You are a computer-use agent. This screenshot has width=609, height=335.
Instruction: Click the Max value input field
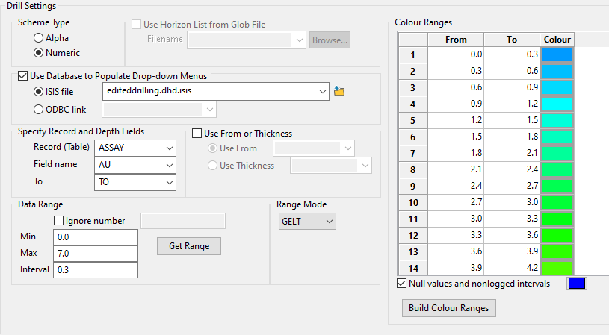tap(96, 253)
